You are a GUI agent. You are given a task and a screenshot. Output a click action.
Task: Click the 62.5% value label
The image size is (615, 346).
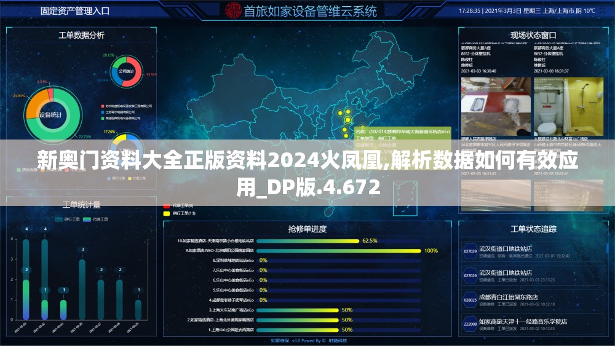[x=370, y=240]
